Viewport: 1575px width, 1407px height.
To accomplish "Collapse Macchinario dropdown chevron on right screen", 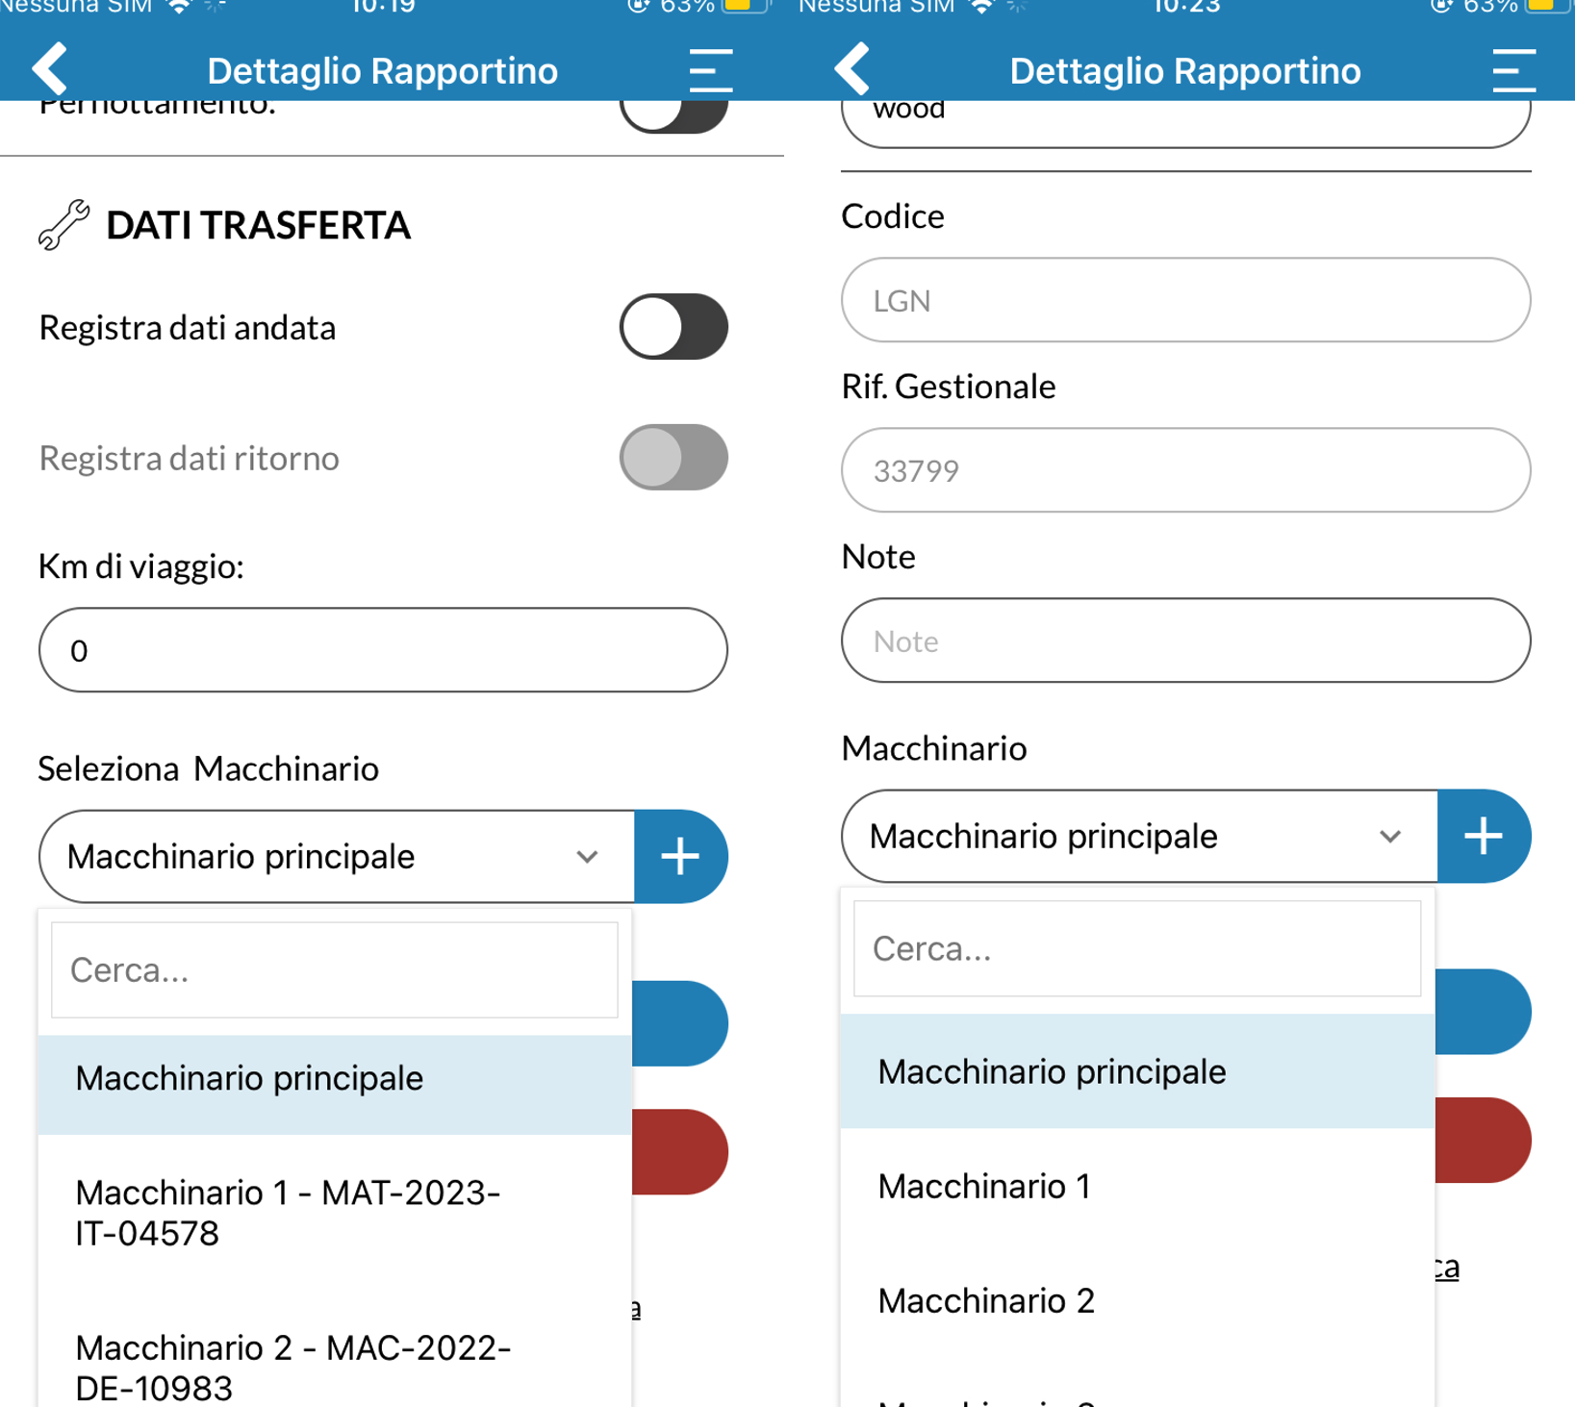I will tap(1389, 837).
